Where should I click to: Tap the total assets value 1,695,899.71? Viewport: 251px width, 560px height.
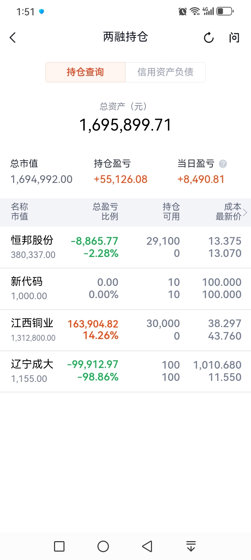pyautogui.click(x=125, y=125)
